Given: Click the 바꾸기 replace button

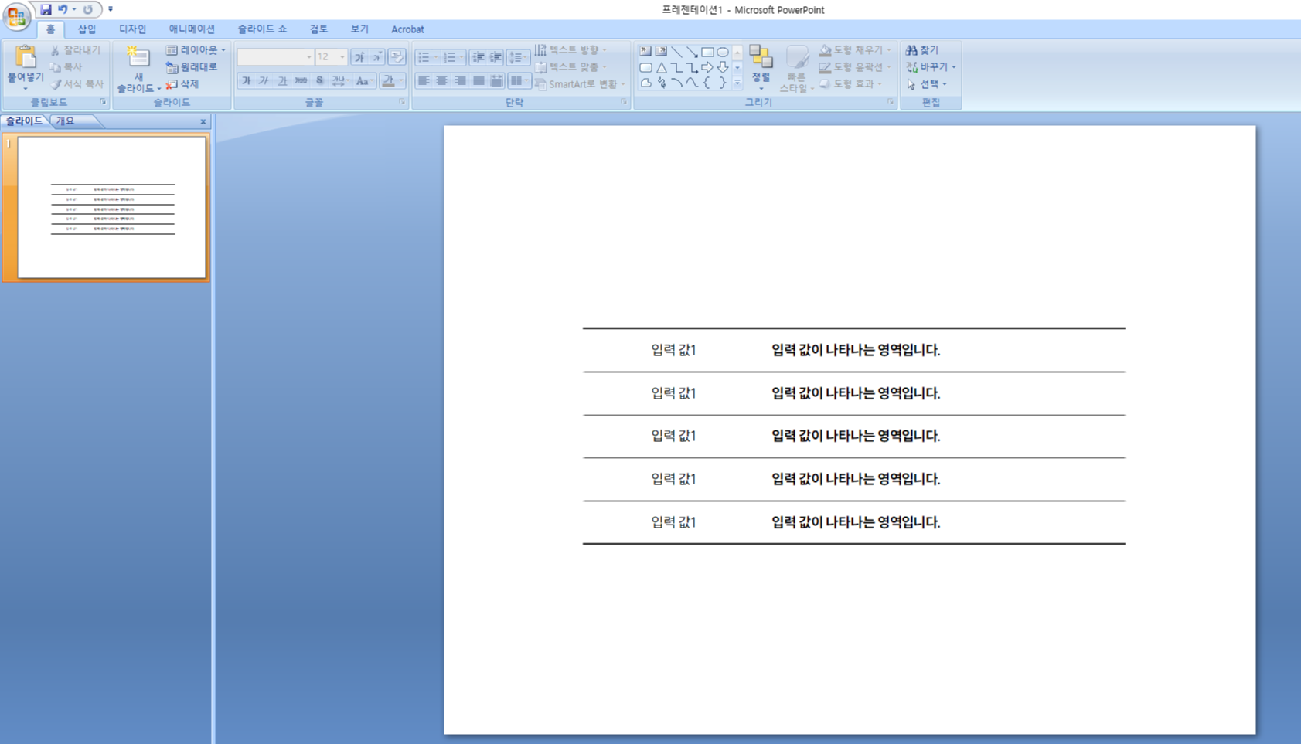Looking at the screenshot, I should (x=931, y=67).
